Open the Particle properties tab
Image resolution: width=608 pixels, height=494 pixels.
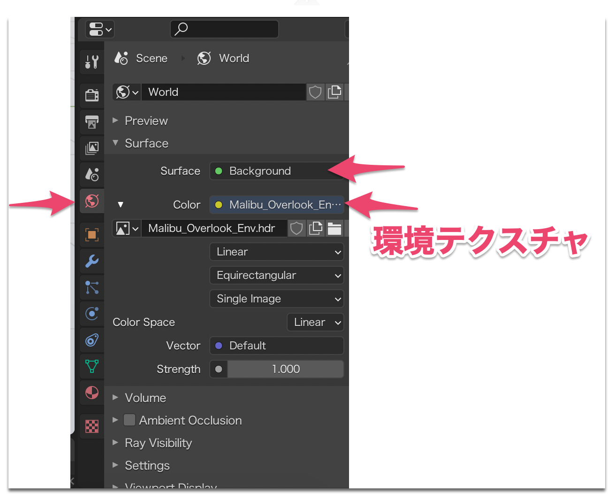tap(92, 287)
